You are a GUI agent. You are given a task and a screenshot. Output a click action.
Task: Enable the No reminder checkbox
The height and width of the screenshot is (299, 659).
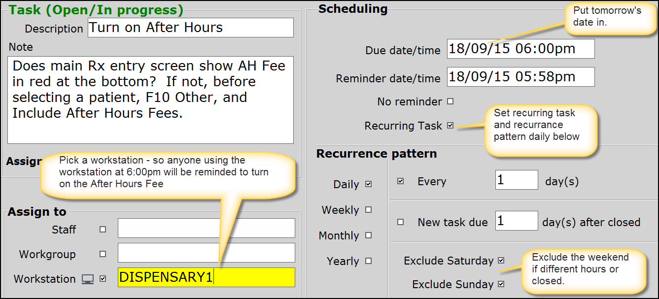point(450,101)
